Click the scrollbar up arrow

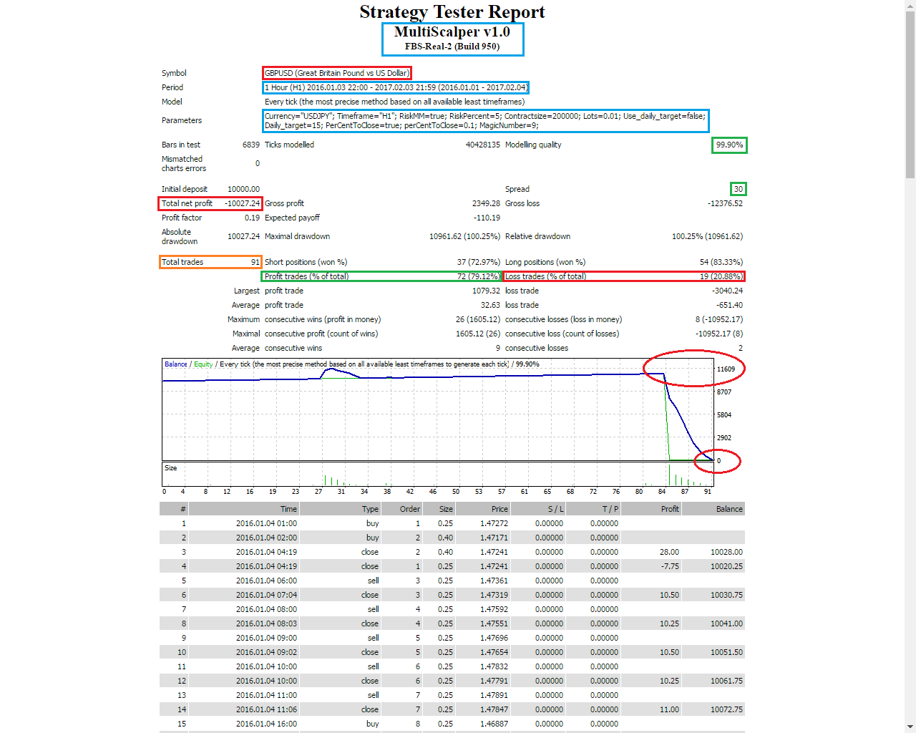[x=910, y=6]
